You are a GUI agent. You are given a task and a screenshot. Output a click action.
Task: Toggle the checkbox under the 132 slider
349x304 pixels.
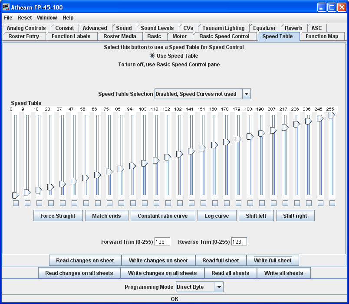pos(180,203)
